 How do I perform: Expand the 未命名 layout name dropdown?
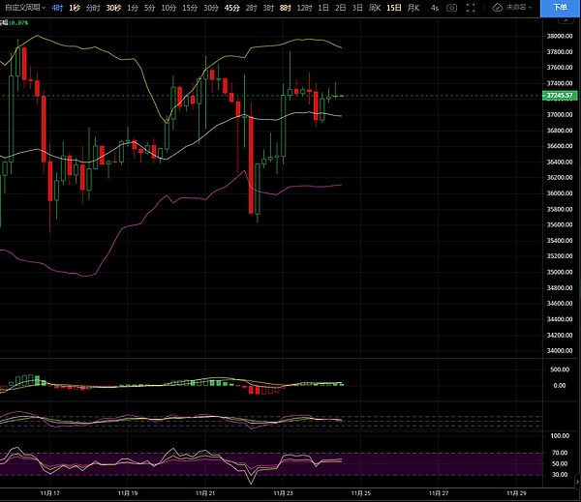518,8
